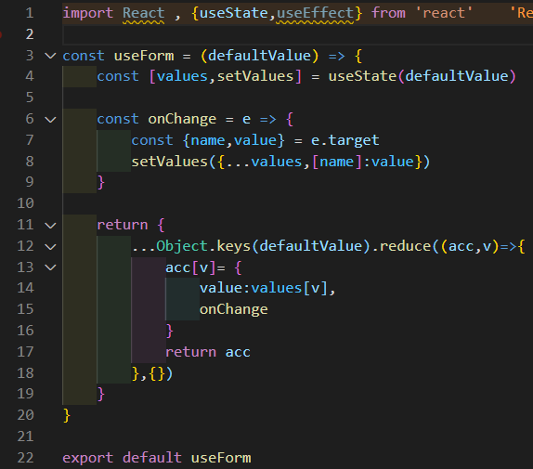Click 'setValues' in the destructuring on line 4
This screenshot has height=469, width=533.
(x=255, y=76)
